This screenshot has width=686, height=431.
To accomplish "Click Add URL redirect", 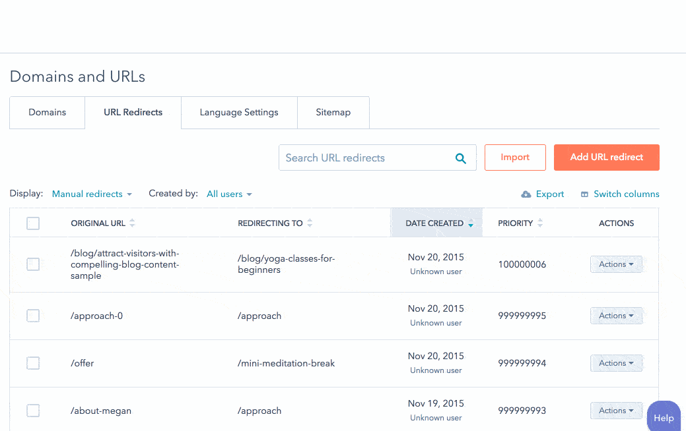I will [x=606, y=158].
